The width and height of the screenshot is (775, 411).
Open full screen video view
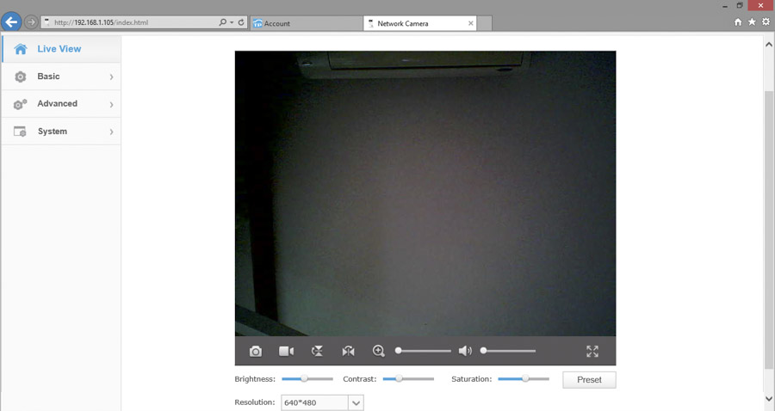[x=592, y=352]
